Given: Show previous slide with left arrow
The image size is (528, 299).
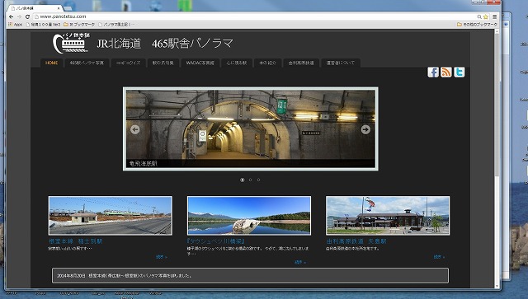Looking at the screenshot, I should (x=135, y=129).
